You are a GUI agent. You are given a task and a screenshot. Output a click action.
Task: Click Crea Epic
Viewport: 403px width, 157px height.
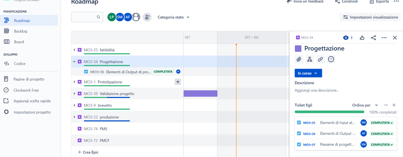(x=88, y=152)
